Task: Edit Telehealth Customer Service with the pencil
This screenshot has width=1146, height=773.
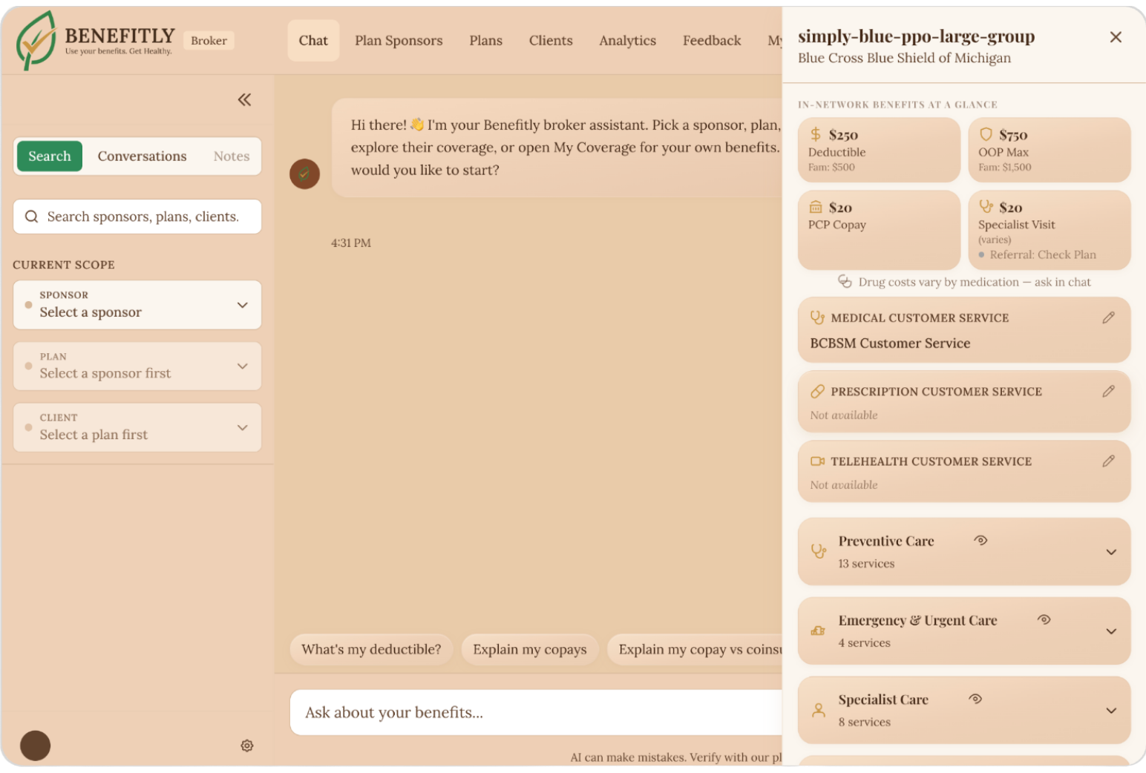Action: coord(1109,461)
